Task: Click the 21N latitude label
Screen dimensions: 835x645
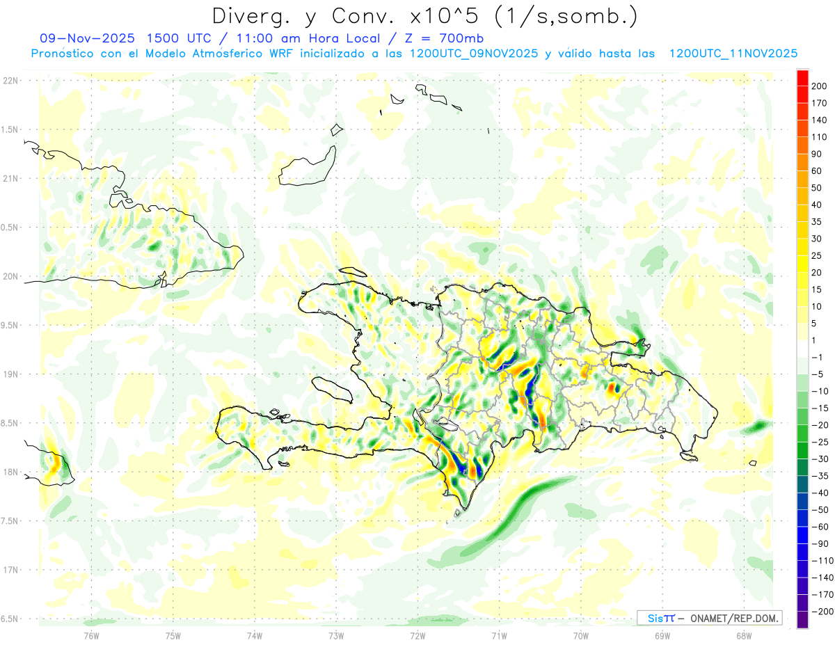Action: (10, 179)
